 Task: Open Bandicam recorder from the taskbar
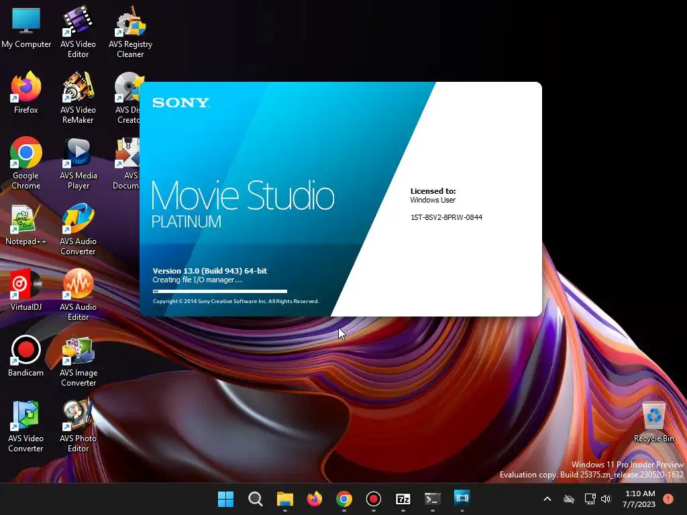point(373,499)
